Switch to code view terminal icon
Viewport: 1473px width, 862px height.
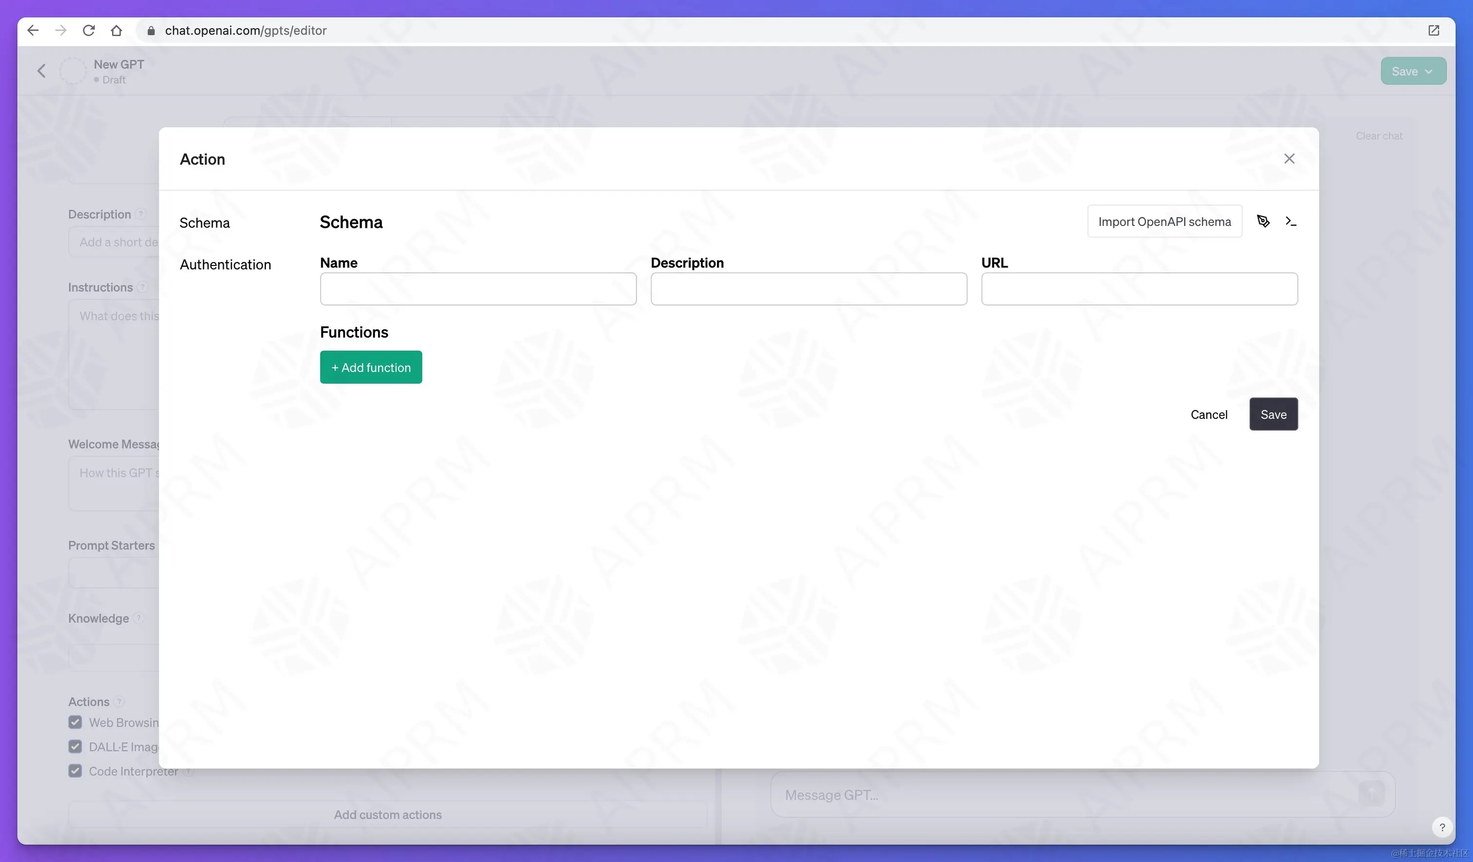pyautogui.click(x=1291, y=221)
